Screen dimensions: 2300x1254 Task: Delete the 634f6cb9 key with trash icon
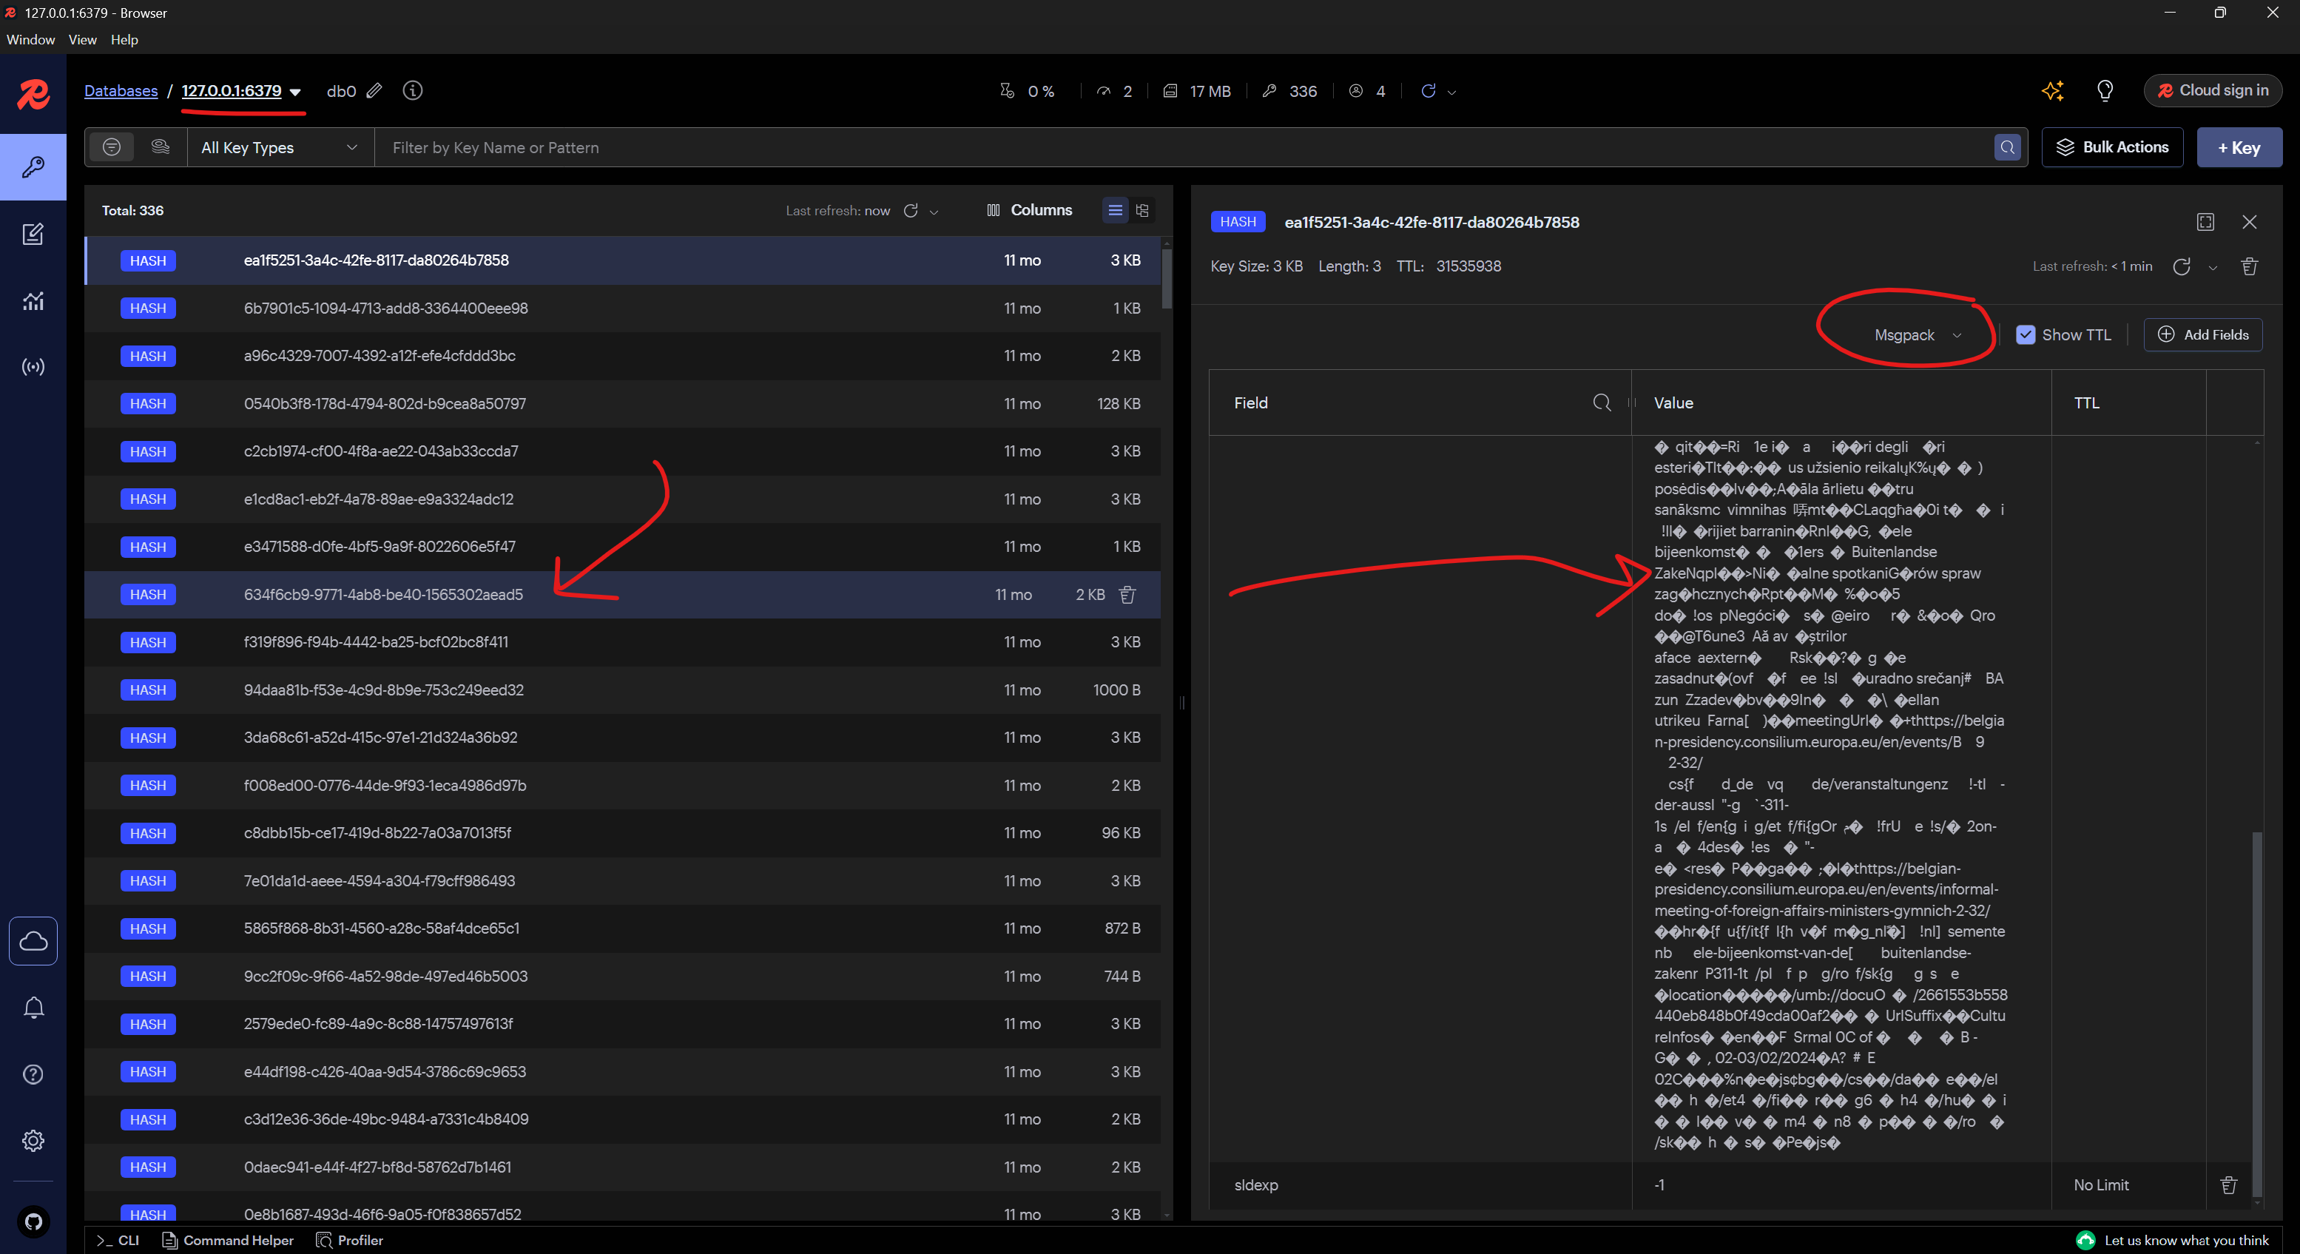1127,595
